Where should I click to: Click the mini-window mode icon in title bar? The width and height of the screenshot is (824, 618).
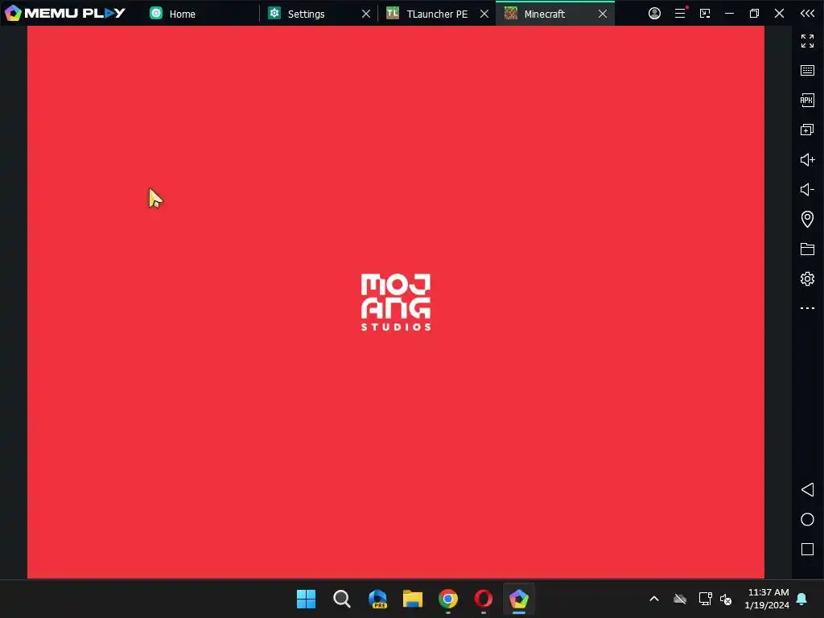pyautogui.click(x=705, y=13)
